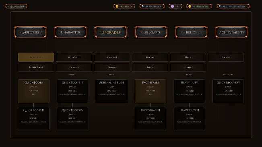Click the 1407 Gold counter
This screenshot has width=262, height=147.
pos(124,6)
